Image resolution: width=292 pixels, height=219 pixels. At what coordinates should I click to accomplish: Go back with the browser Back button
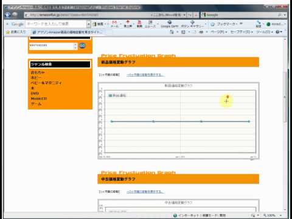(x=8, y=15)
